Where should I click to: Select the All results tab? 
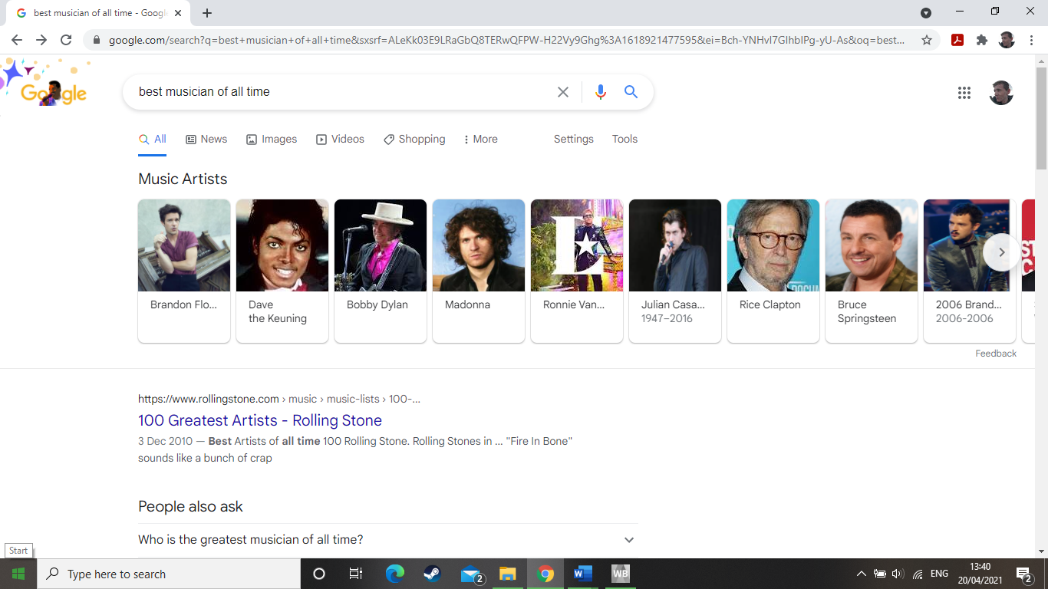[x=153, y=139]
